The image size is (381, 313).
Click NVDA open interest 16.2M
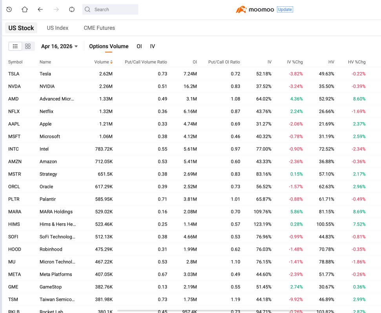pos(190,86)
